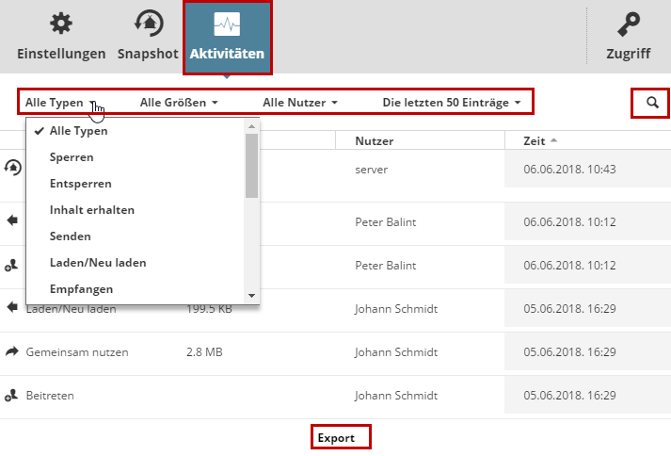Click the '2.8 MB' size value
This screenshot has width=671, height=456.
pos(204,351)
